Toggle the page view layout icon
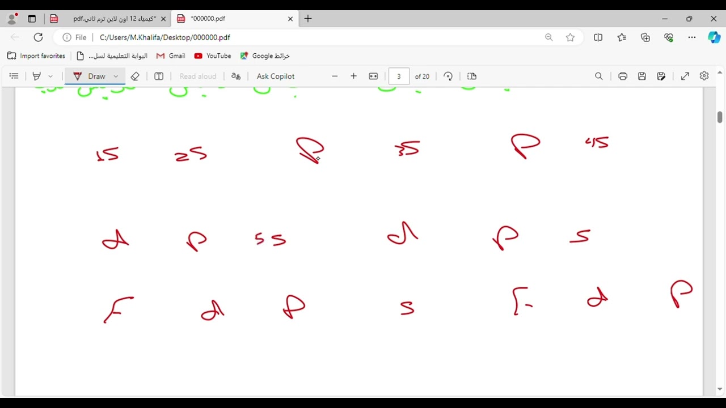726x408 pixels. click(x=472, y=76)
